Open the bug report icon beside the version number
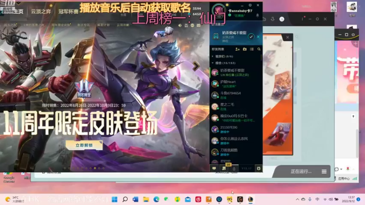This screenshot has width=365, height=205. (259, 169)
